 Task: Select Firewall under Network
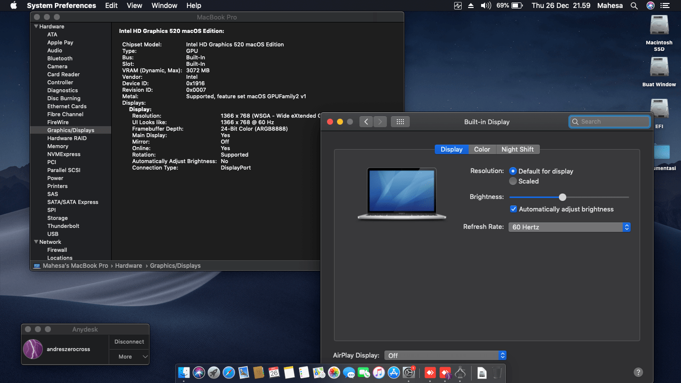[57, 250]
